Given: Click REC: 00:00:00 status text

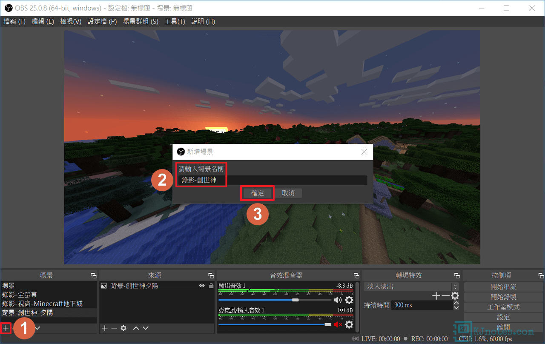Looking at the screenshot, I should [429, 339].
